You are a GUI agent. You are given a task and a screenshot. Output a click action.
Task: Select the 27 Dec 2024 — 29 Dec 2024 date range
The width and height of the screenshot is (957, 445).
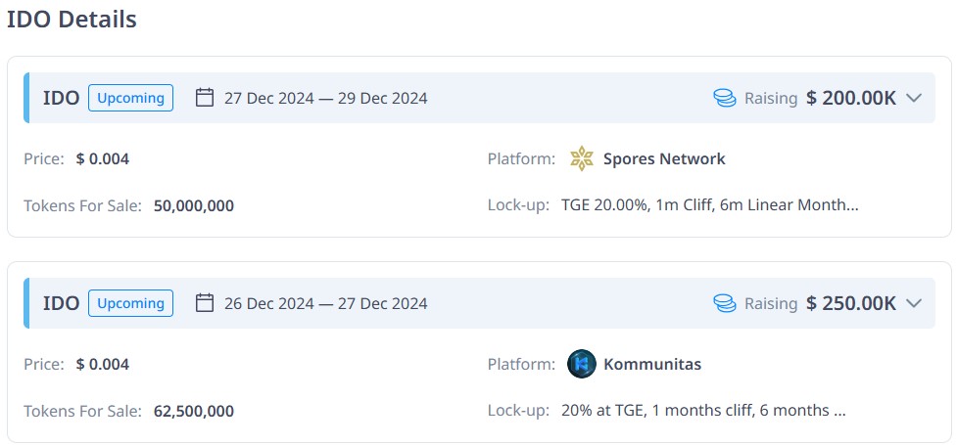325,98
